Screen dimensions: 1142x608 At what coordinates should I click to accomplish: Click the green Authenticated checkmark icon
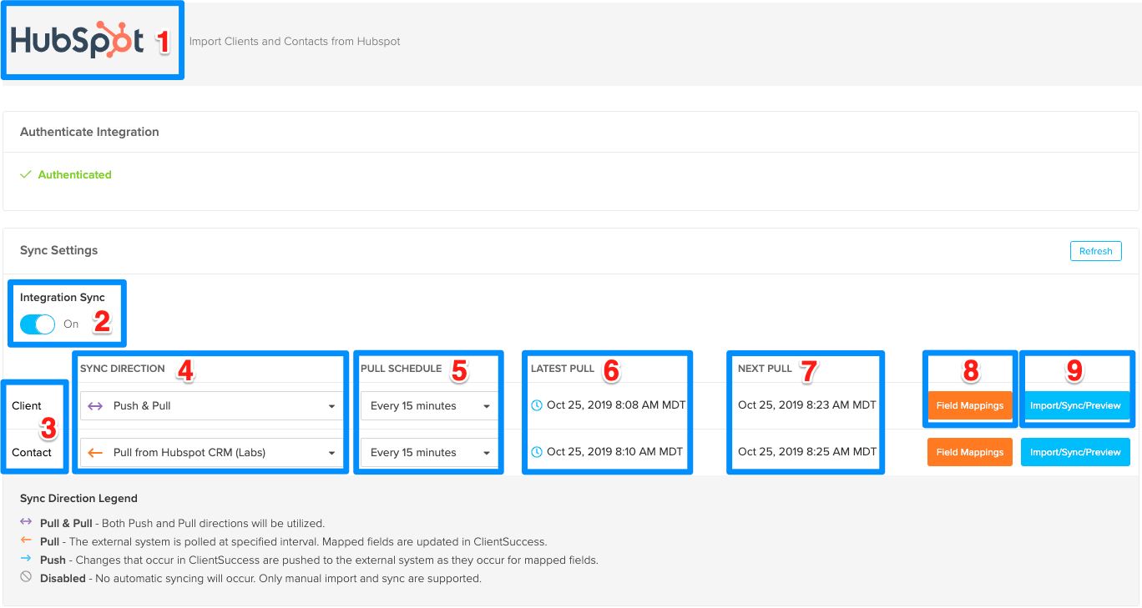pyautogui.click(x=26, y=174)
